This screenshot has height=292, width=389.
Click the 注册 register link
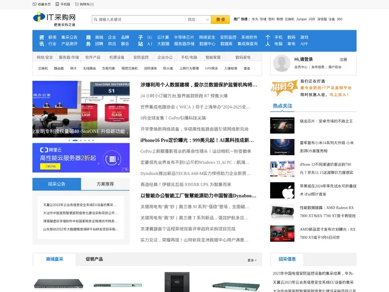(344, 59)
